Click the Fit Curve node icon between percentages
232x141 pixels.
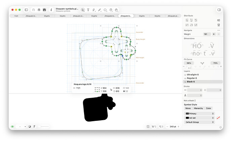(x=202, y=63)
